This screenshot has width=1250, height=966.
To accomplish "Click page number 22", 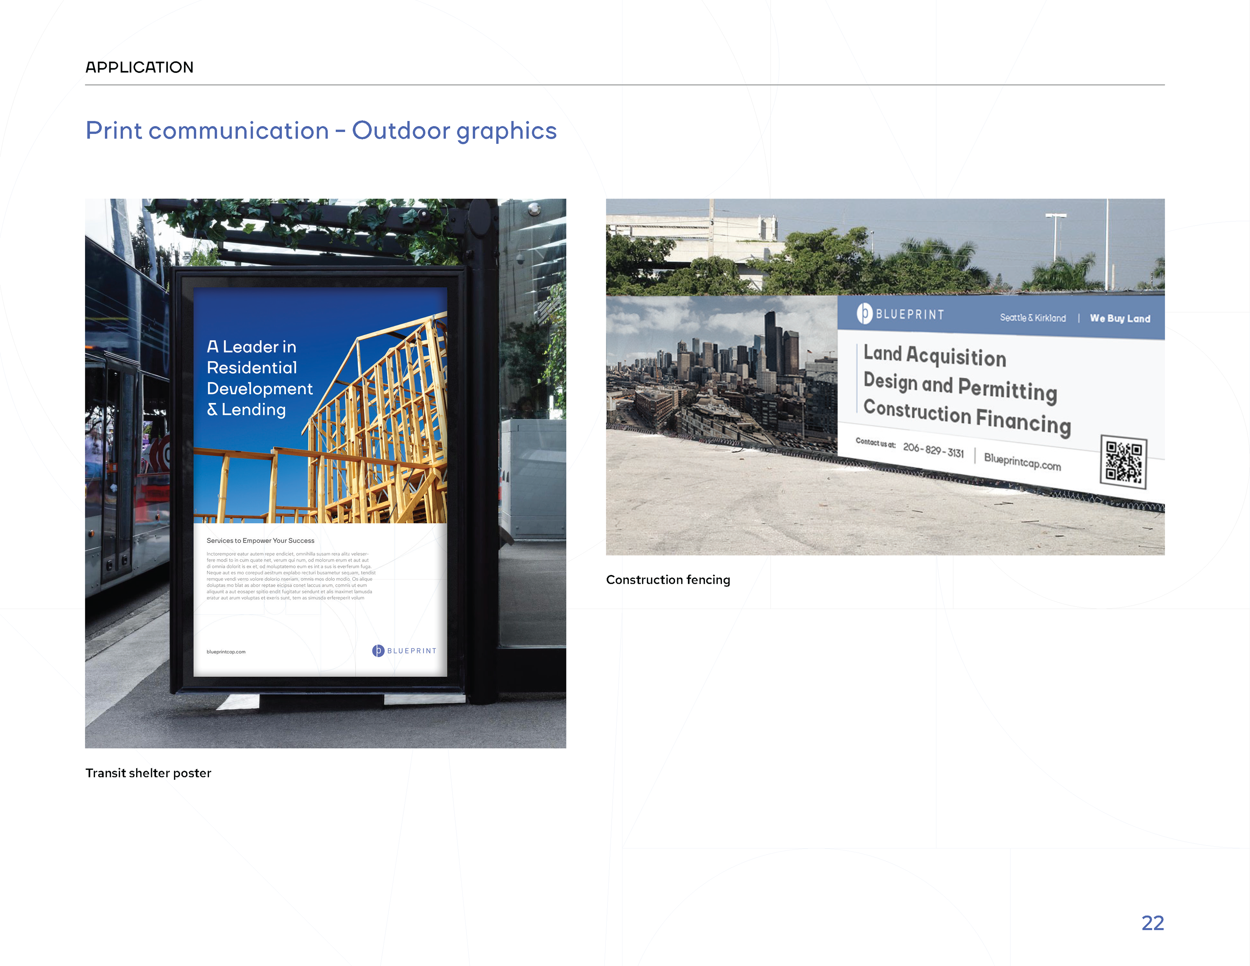I will [x=1152, y=922].
